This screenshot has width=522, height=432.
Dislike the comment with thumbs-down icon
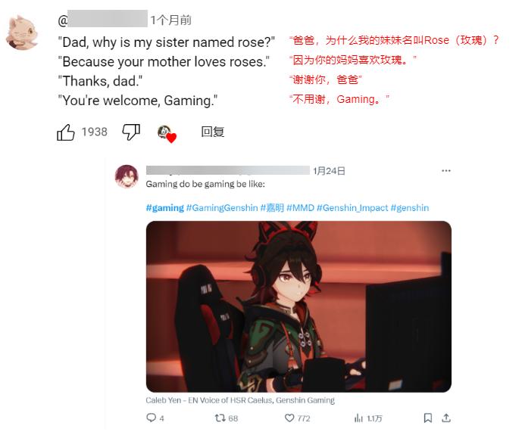coord(131,132)
